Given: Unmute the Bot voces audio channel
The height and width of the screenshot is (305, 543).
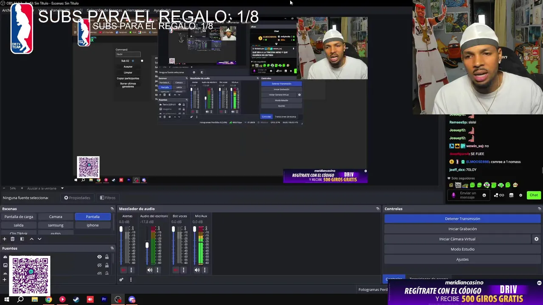Looking at the screenshot, I should [176, 270].
